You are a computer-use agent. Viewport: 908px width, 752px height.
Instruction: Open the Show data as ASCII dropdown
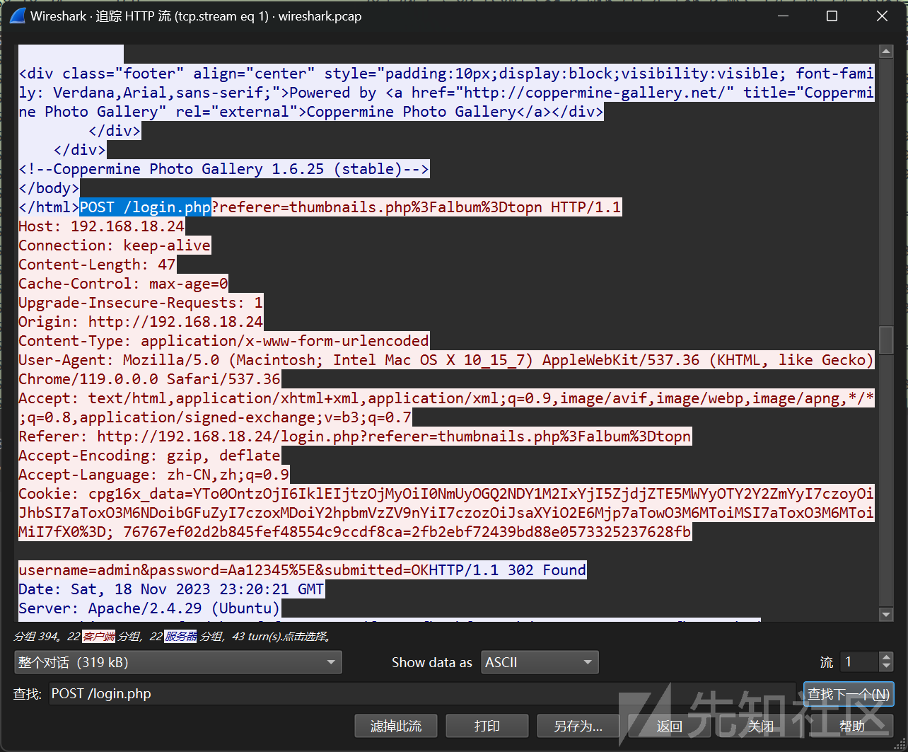pyautogui.click(x=540, y=662)
